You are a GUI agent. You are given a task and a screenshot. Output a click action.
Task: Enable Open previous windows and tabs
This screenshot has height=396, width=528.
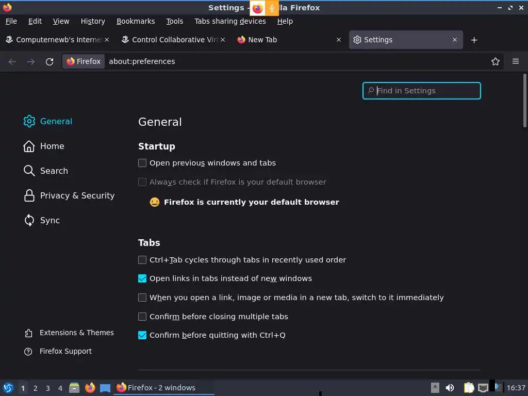click(x=142, y=163)
